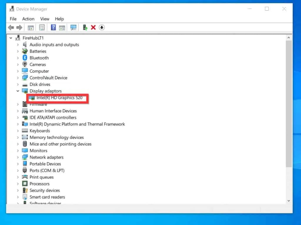Expand the Bluetooth category

pos(18,58)
